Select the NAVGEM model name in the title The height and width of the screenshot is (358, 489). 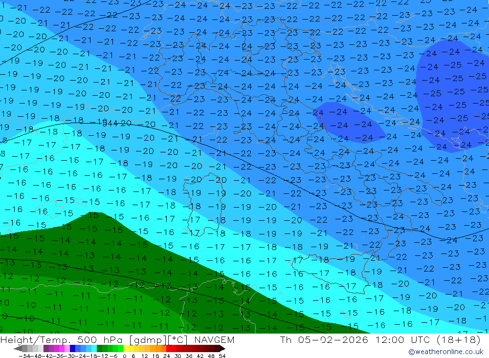click(214, 339)
